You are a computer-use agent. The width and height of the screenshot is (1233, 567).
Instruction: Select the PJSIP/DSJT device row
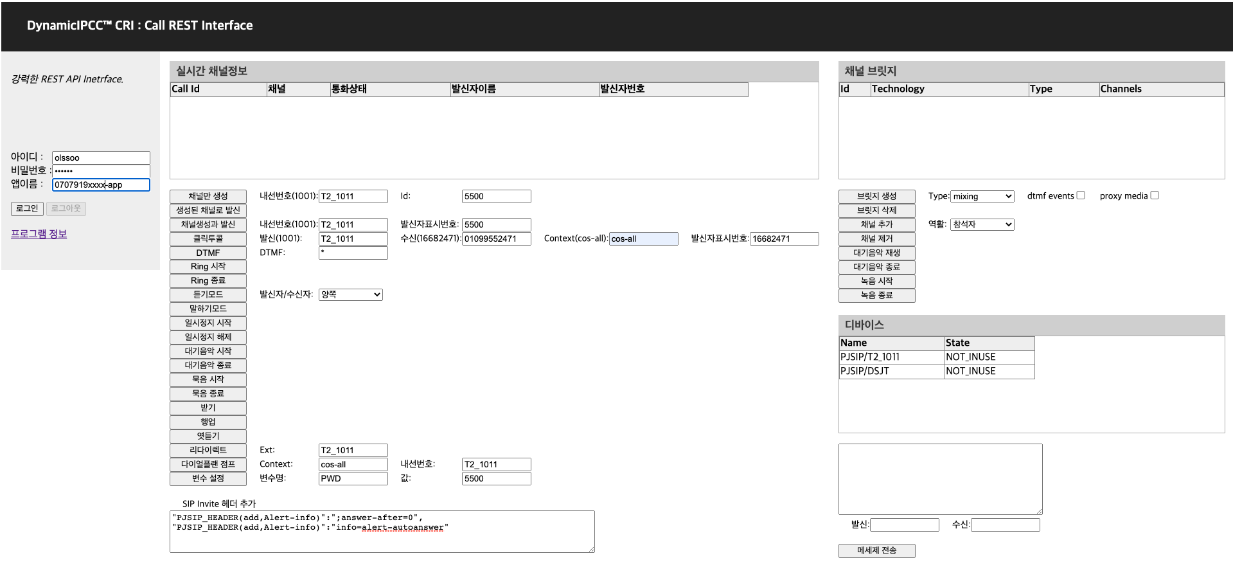click(x=937, y=371)
